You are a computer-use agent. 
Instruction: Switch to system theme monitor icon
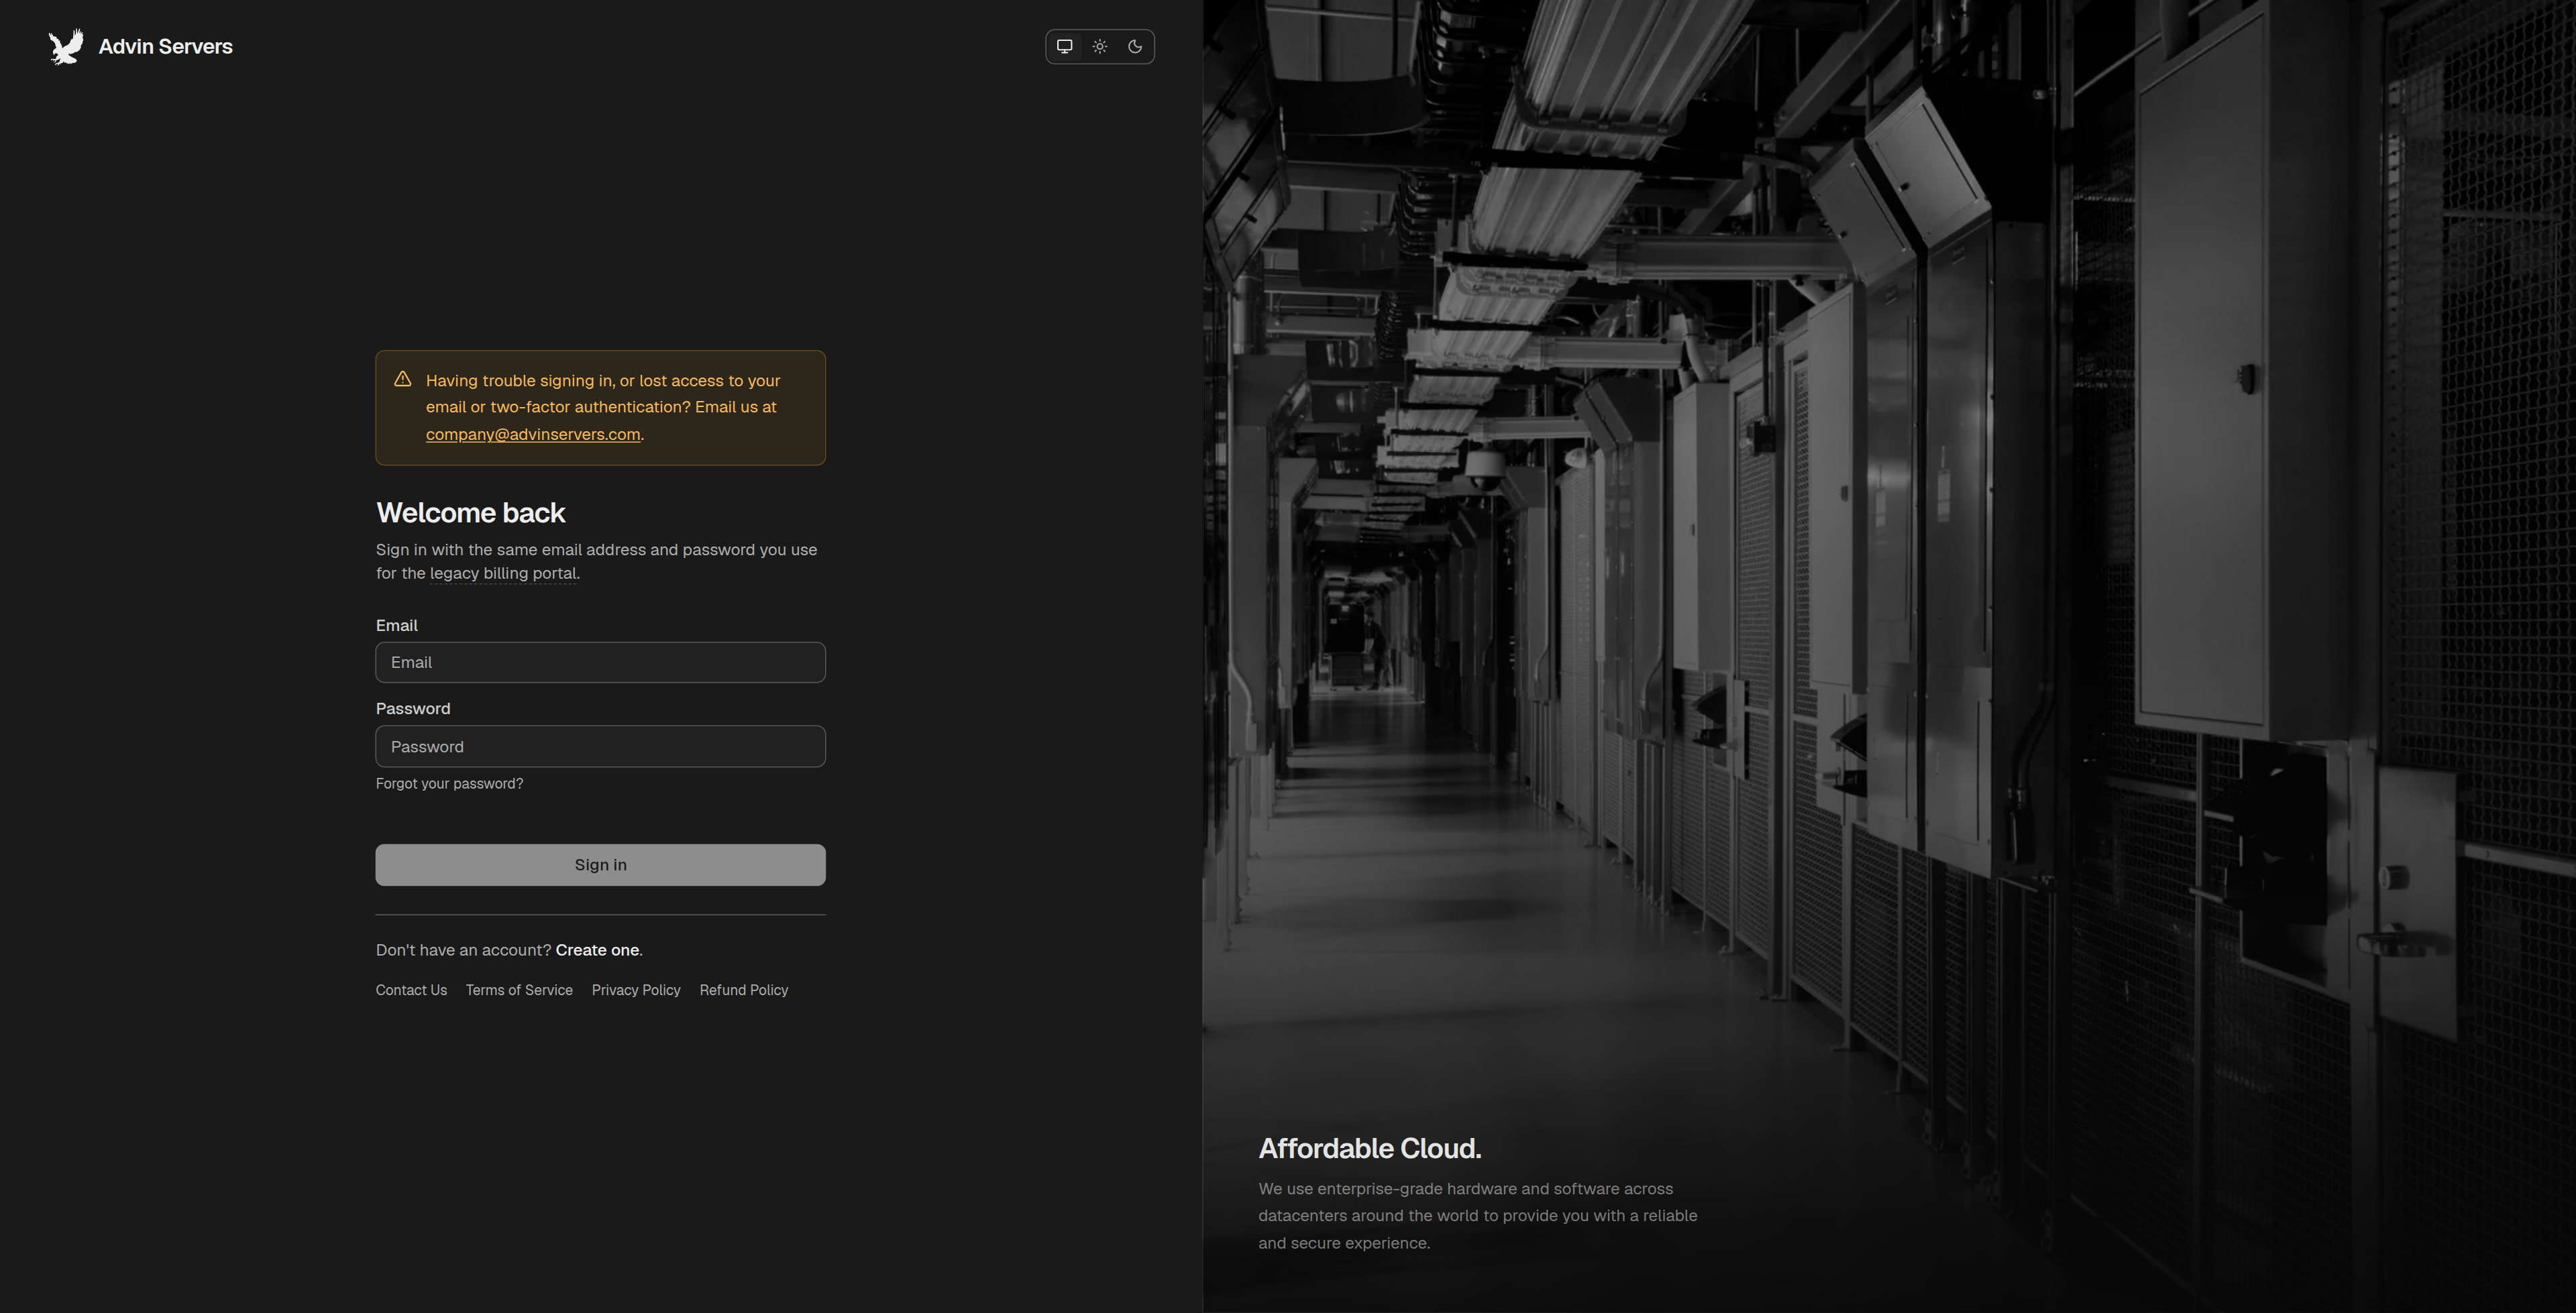click(1065, 47)
